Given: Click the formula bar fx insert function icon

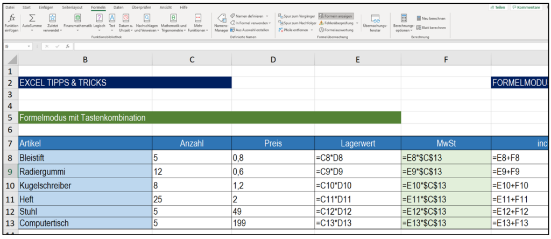Looking at the screenshot, I should click(67, 46).
